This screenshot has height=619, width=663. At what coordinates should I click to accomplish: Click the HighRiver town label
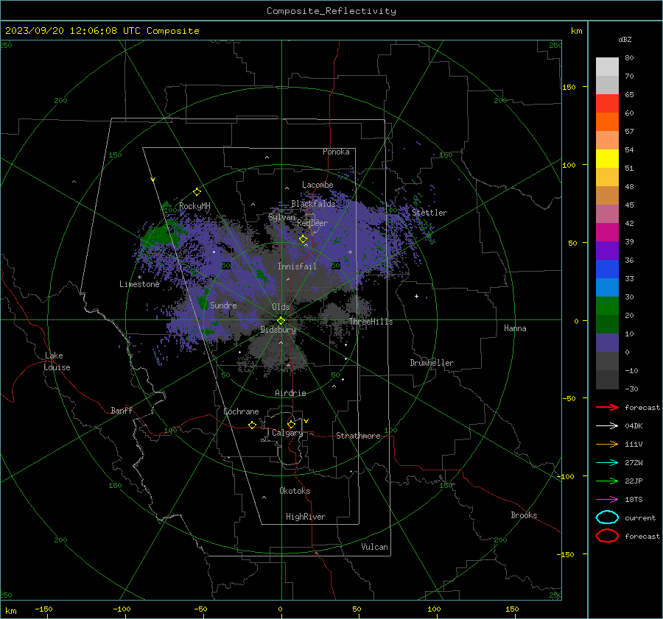pyautogui.click(x=306, y=517)
